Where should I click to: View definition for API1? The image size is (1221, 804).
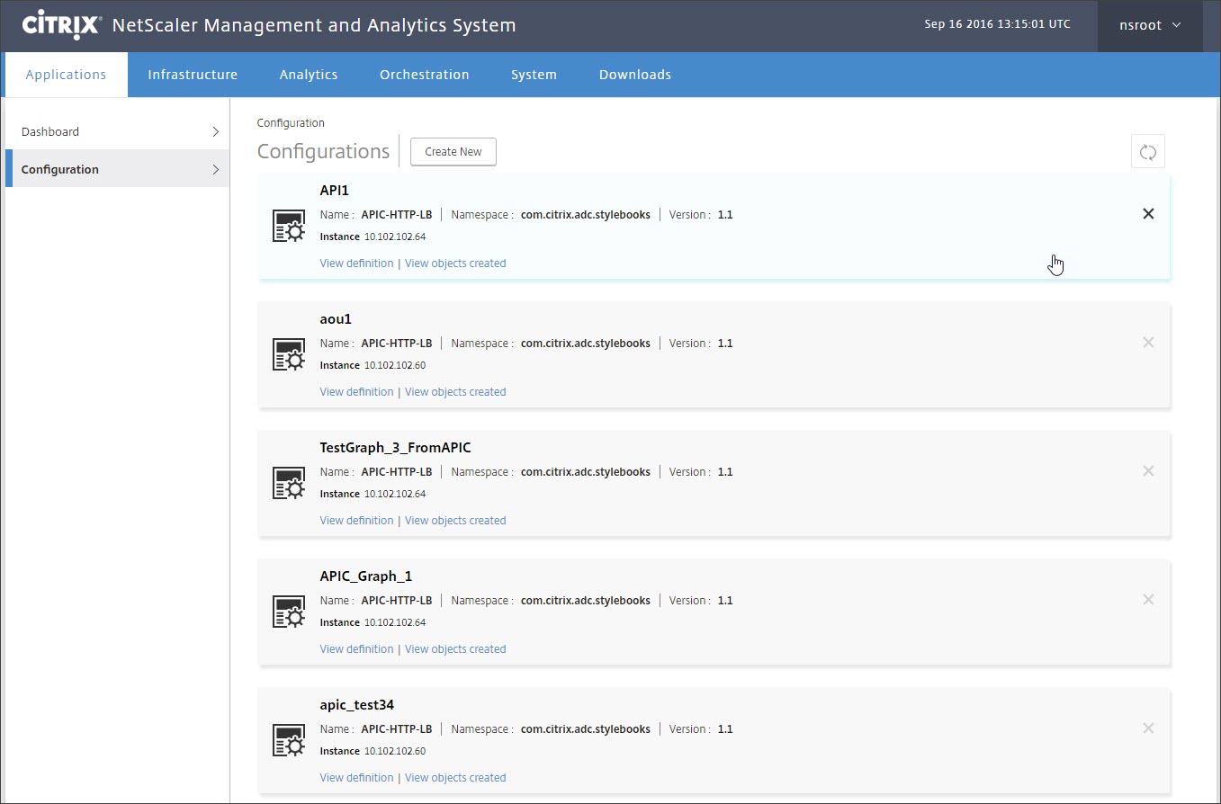click(x=356, y=264)
